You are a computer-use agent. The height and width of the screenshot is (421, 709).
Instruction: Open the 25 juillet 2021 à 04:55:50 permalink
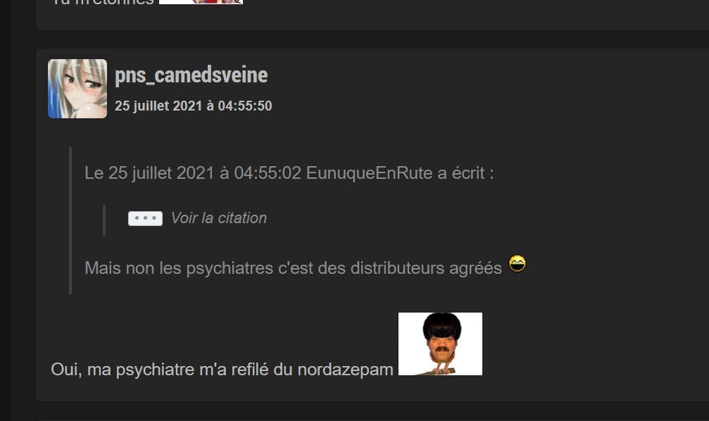pos(194,106)
